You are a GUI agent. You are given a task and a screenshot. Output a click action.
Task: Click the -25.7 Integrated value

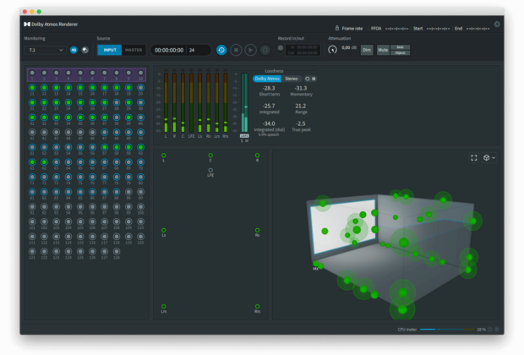point(269,106)
